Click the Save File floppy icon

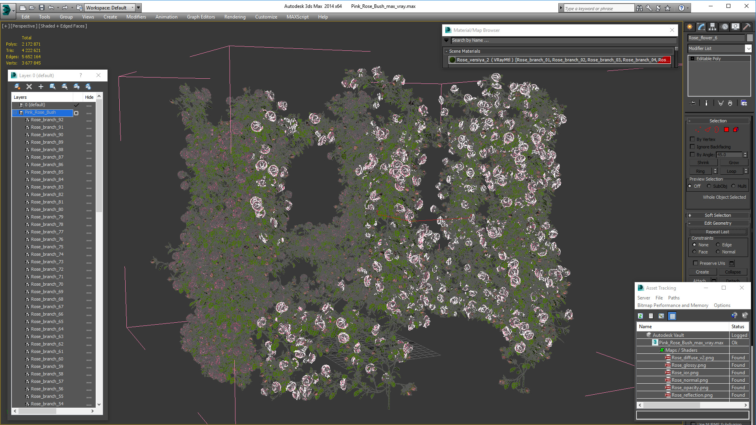[x=41, y=7]
